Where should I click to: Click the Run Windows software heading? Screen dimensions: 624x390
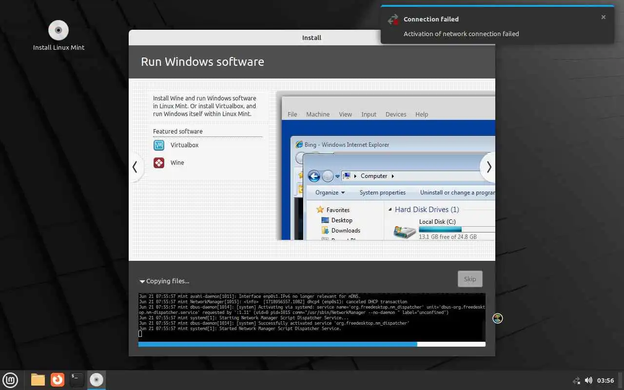point(202,62)
